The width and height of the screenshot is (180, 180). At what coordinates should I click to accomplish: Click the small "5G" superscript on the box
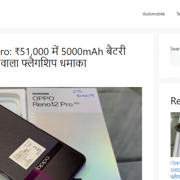[x=76, y=103]
